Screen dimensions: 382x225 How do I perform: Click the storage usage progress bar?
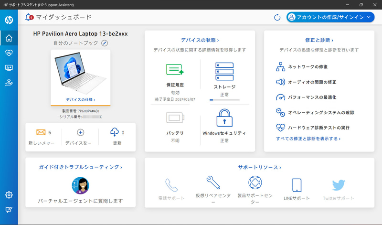tap(224, 100)
